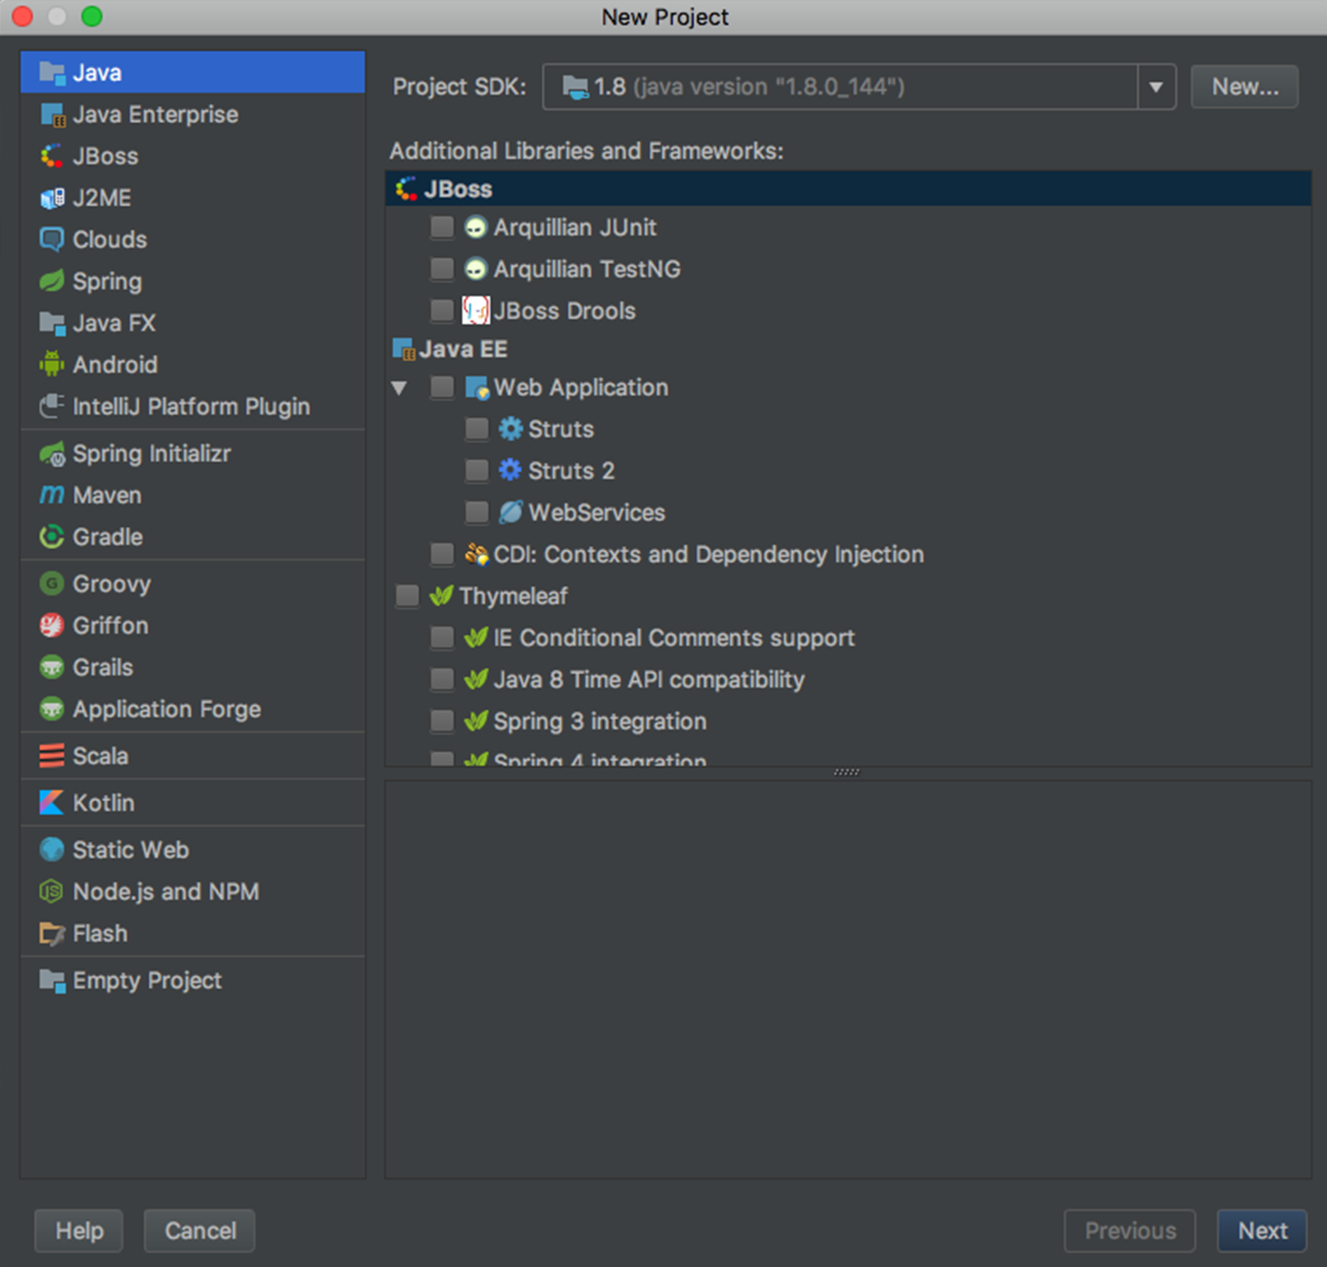Click the Cancel button
The image size is (1327, 1267).
(x=200, y=1231)
